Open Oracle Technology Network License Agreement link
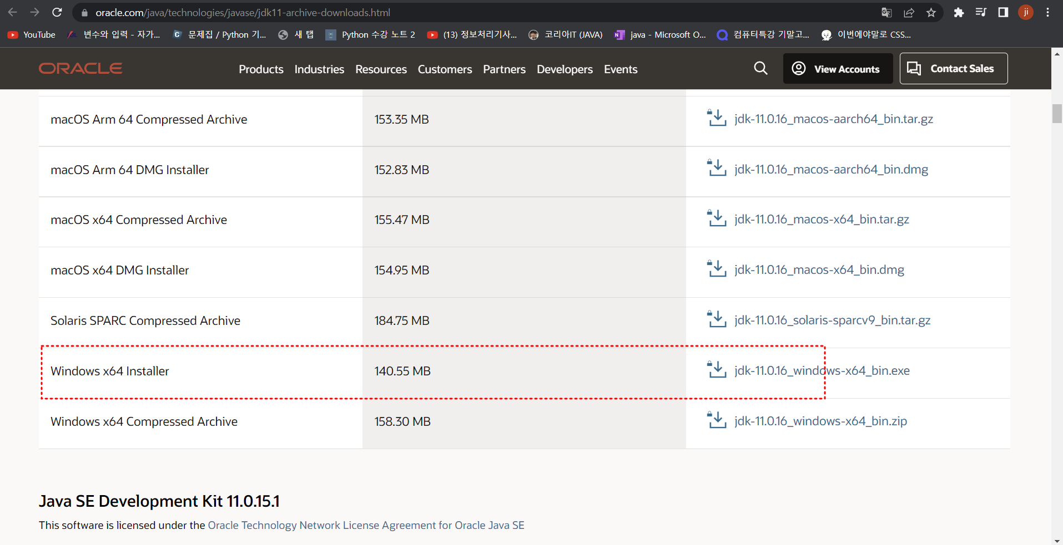The height and width of the screenshot is (545, 1063). [x=366, y=525]
